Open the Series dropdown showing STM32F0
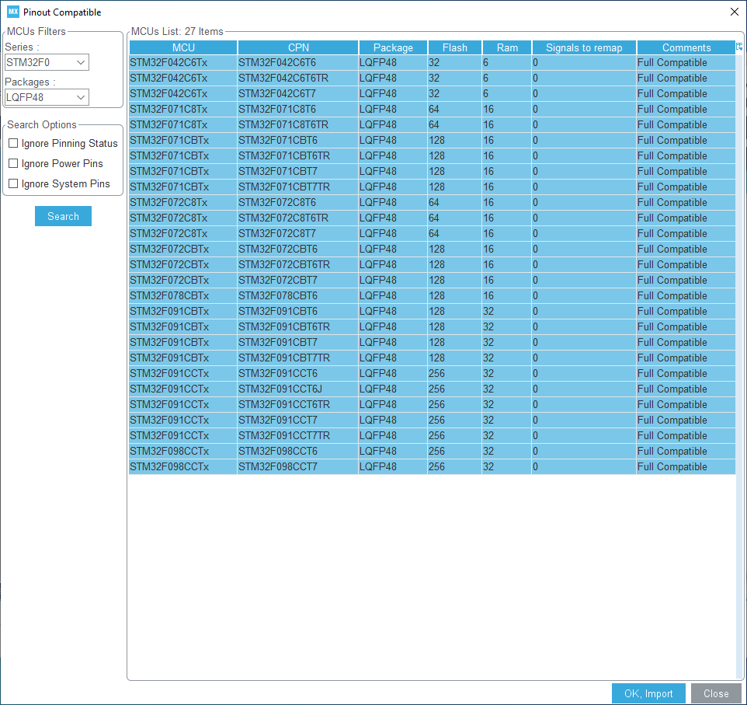 [x=47, y=62]
